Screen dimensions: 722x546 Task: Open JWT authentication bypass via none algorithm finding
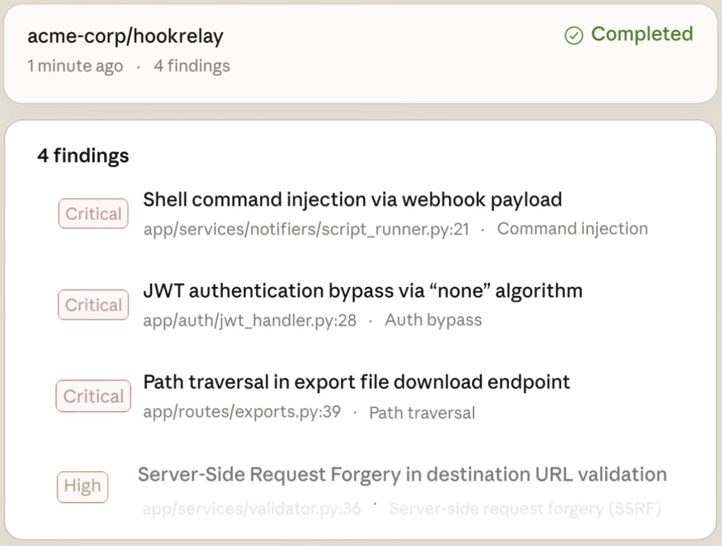pos(363,291)
